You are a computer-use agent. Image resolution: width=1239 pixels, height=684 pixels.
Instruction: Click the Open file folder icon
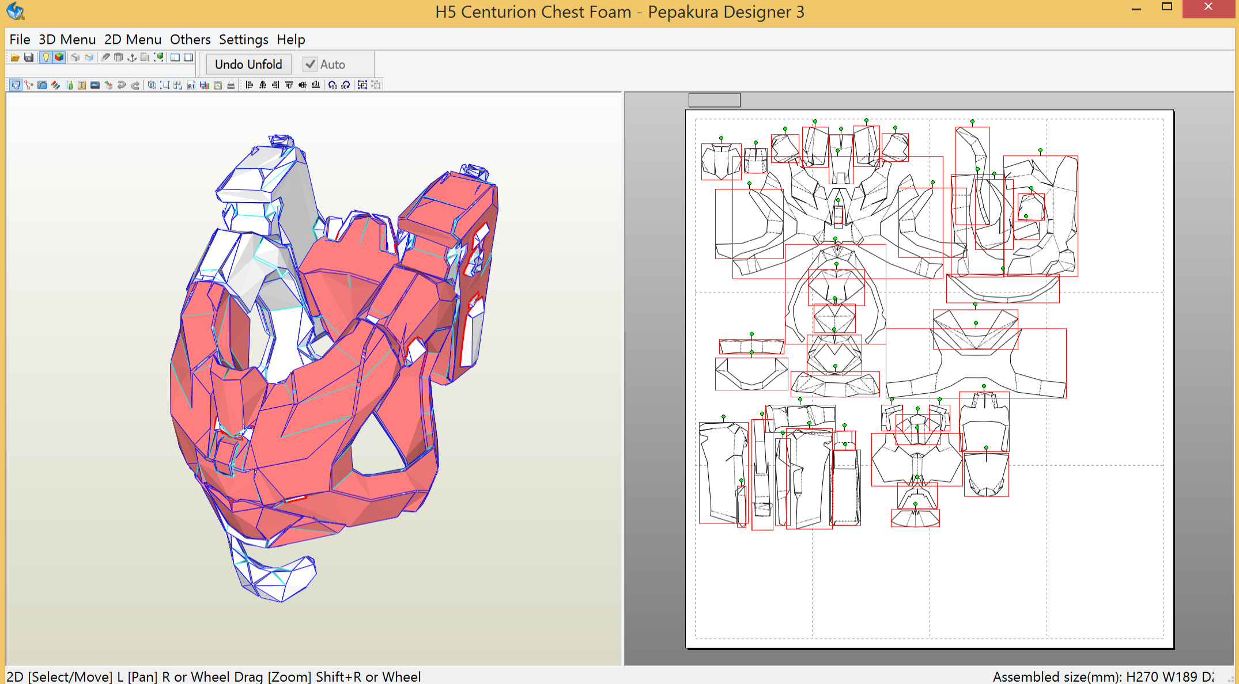(x=15, y=58)
